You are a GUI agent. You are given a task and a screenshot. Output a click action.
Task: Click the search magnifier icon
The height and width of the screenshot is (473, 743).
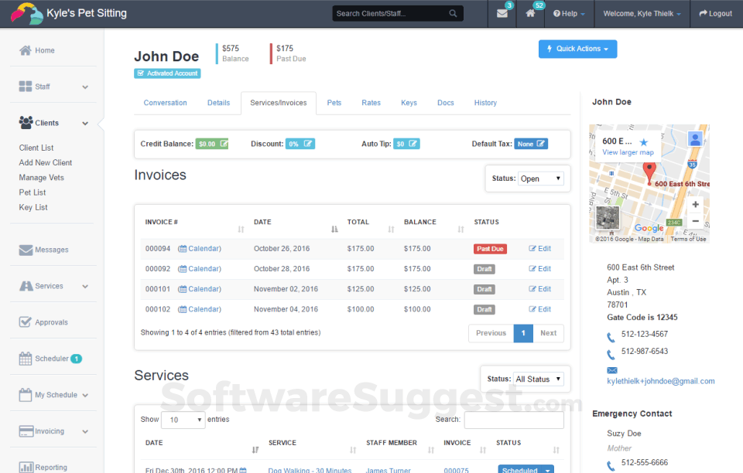point(453,14)
